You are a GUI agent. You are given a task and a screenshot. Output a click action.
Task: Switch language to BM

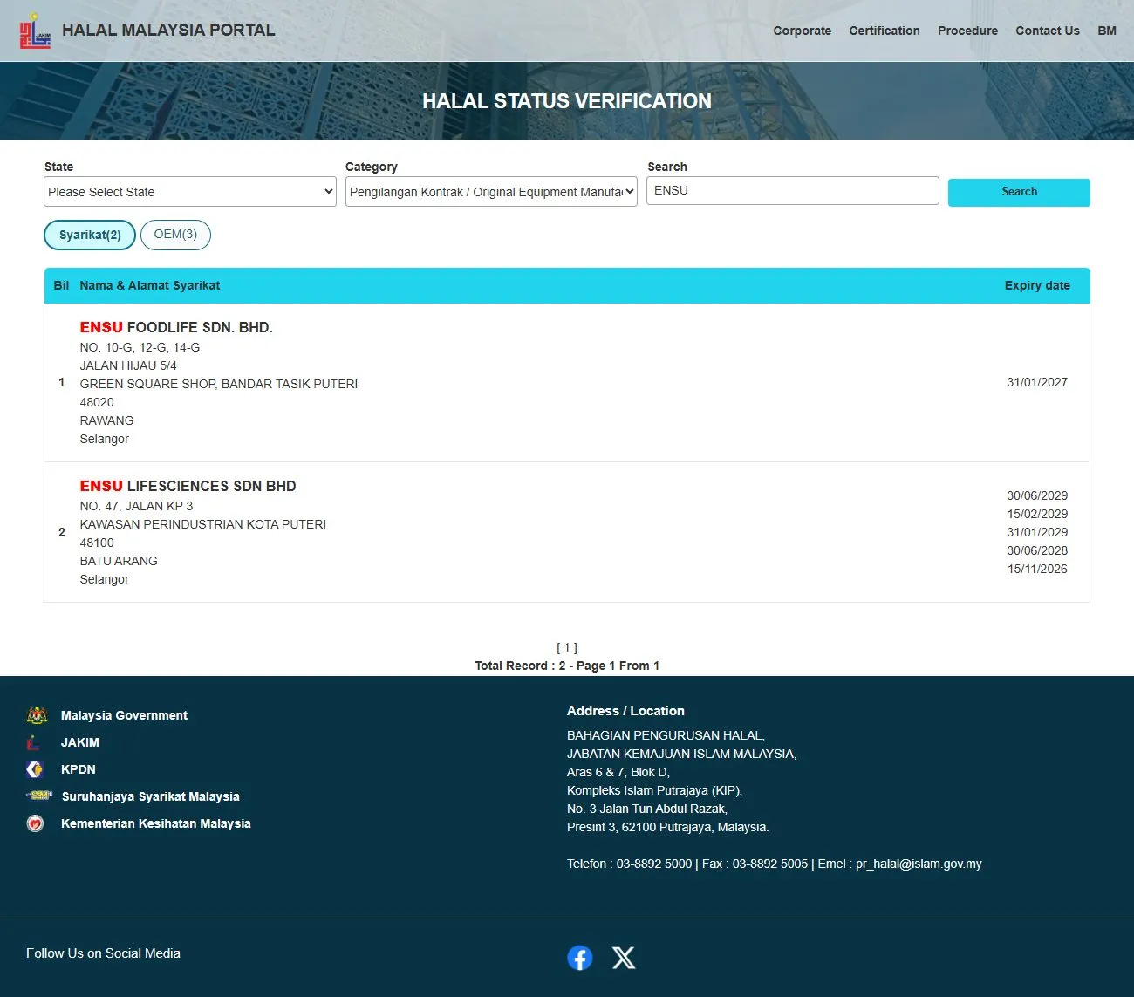pos(1107,31)
